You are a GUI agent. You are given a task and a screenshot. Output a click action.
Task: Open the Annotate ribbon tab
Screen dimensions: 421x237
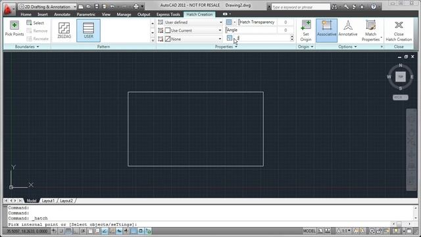[x=62, y=14]
